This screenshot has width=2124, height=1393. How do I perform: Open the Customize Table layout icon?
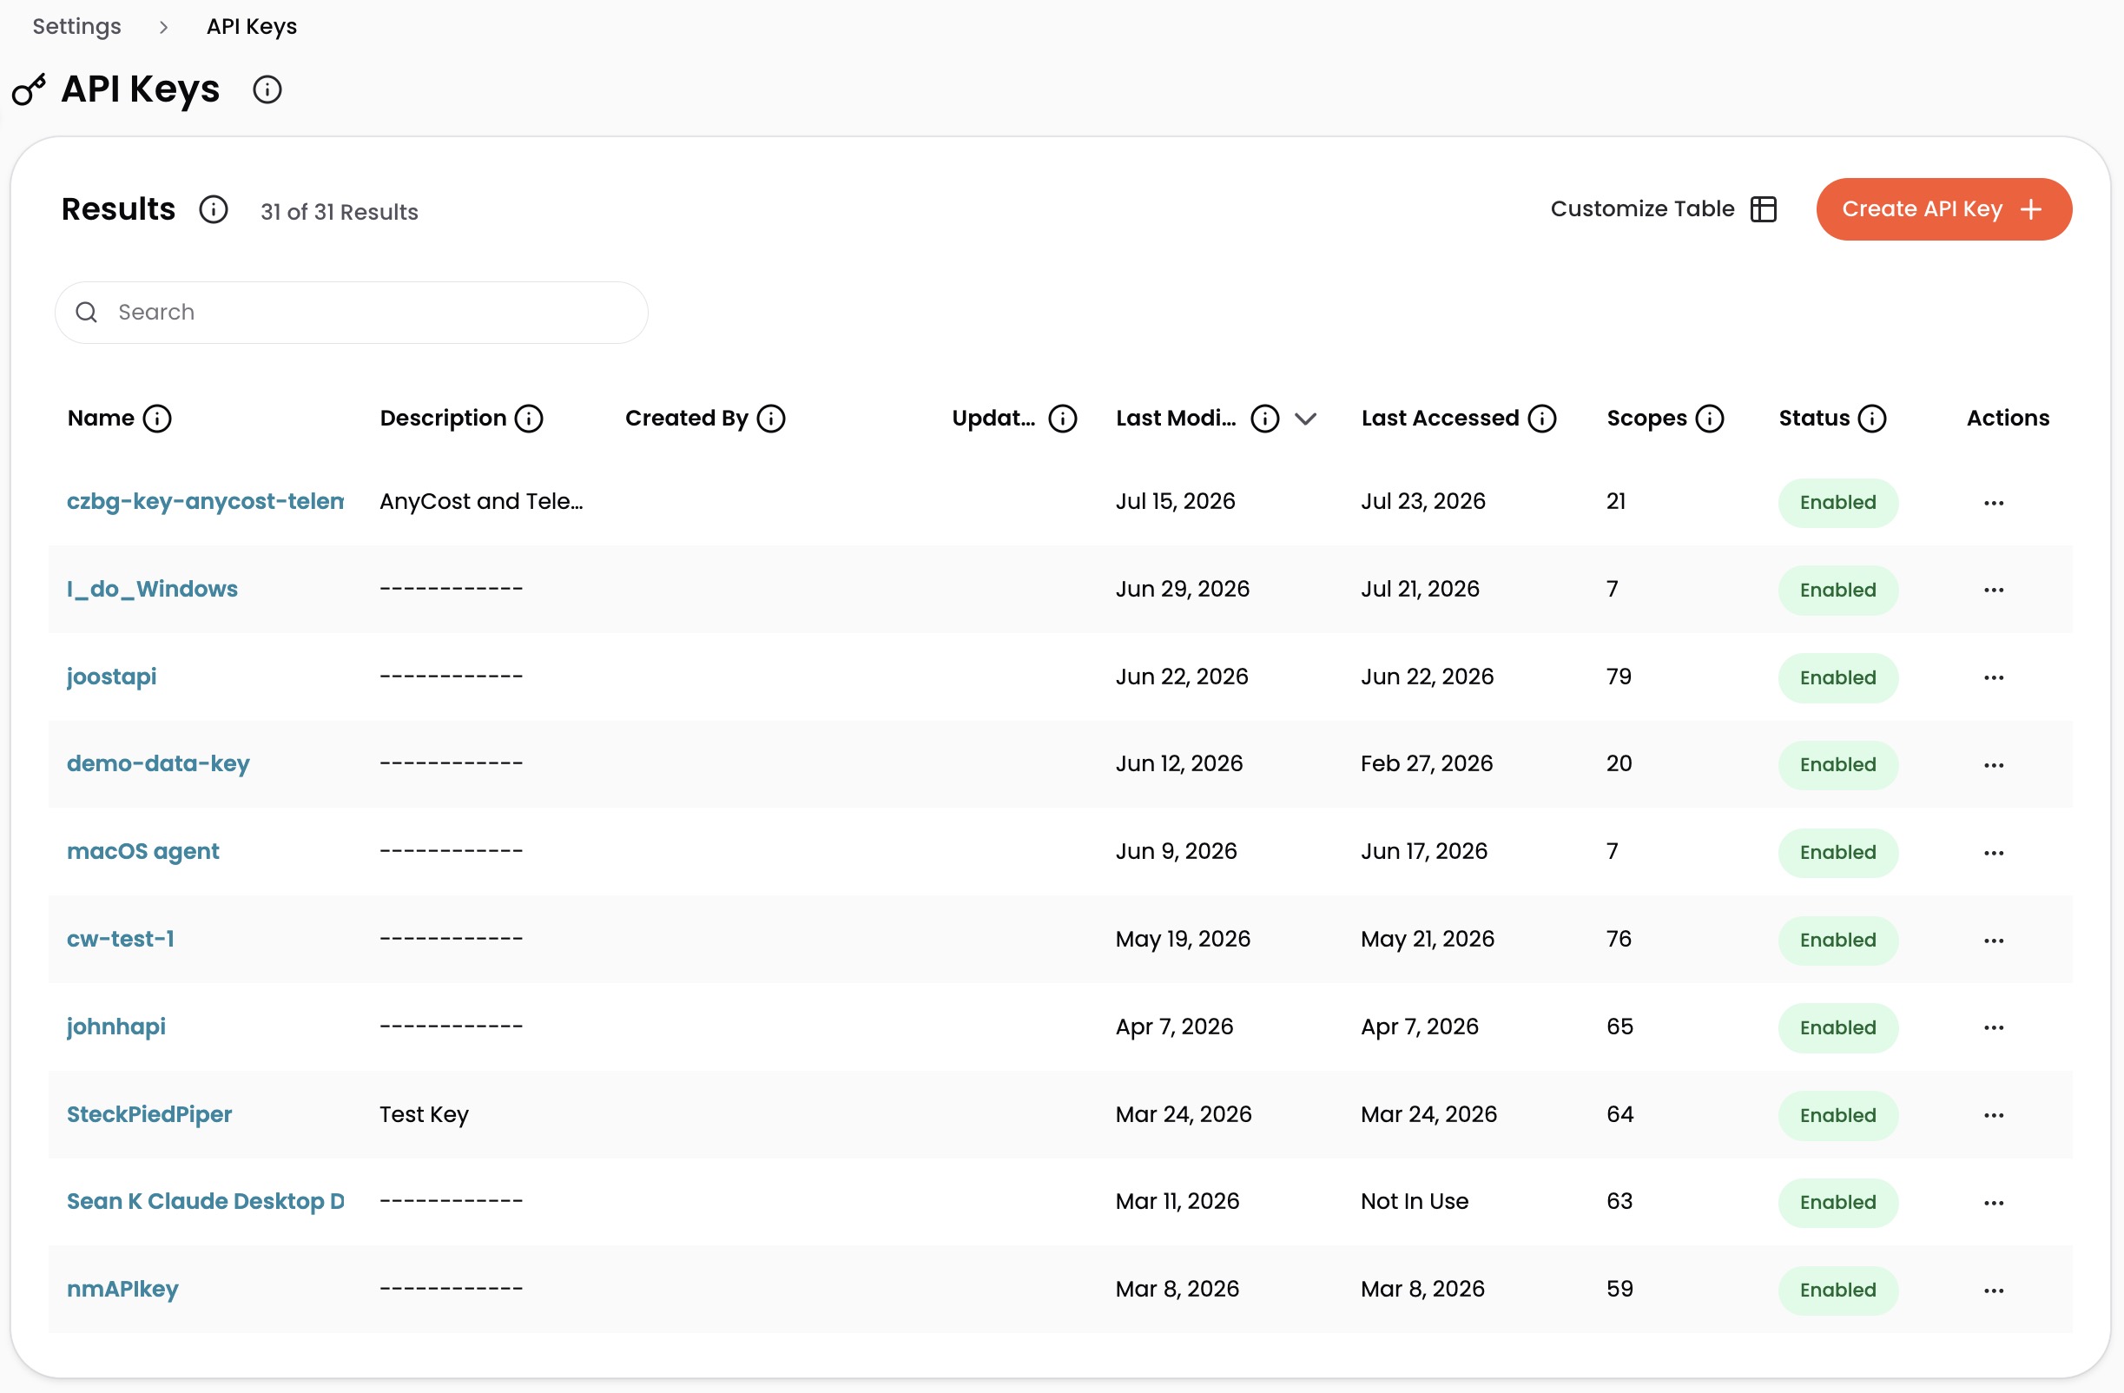click(1764, 208)
